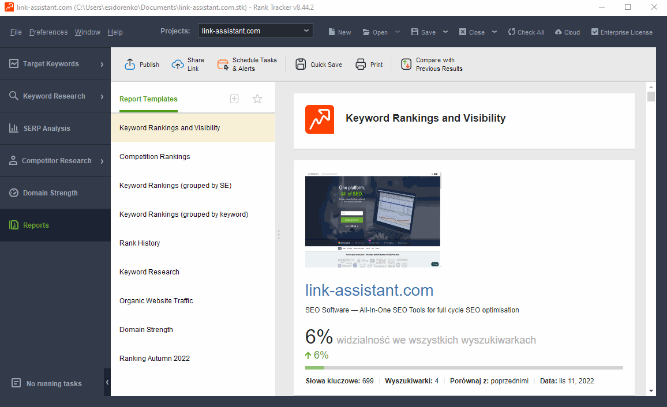This screenshot has width=667, height=407.
Task: Expand the Close button dropdown arrow
Action: [494, 32]
